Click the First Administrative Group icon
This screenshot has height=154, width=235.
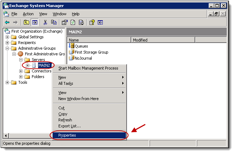[x=21, y=54]
